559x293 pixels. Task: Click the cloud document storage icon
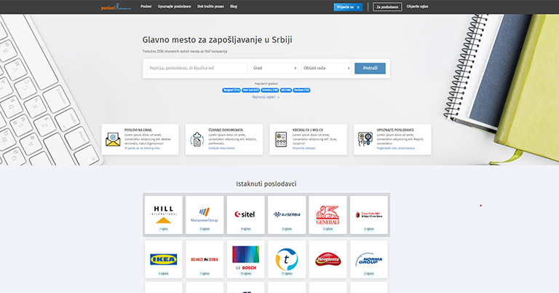click(x=197, y=139)
